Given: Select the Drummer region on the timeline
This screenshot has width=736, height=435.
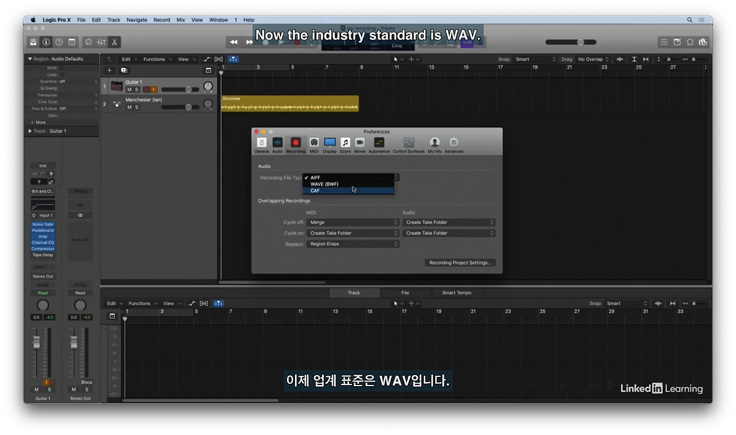Looking at the screenshot, I should (290, 104).
